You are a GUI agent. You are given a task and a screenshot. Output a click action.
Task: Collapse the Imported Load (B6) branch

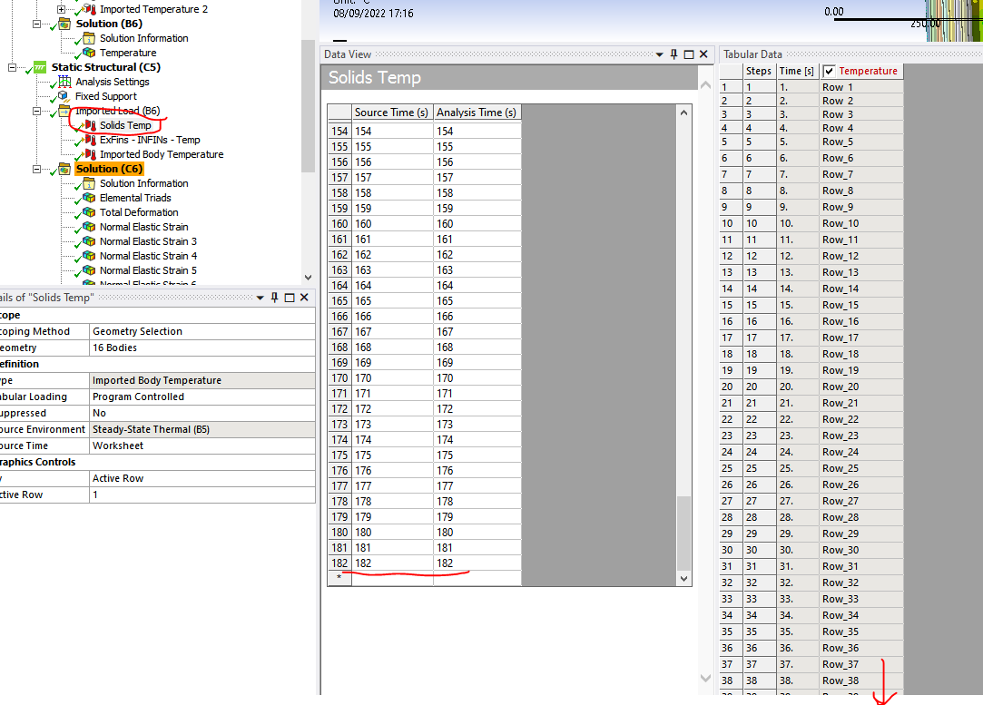click(37, 111)
